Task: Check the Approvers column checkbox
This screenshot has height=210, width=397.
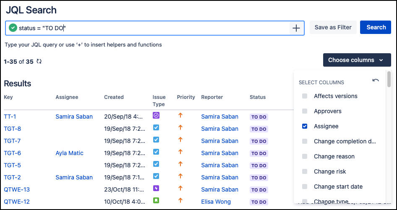Action: click(305, 111)
